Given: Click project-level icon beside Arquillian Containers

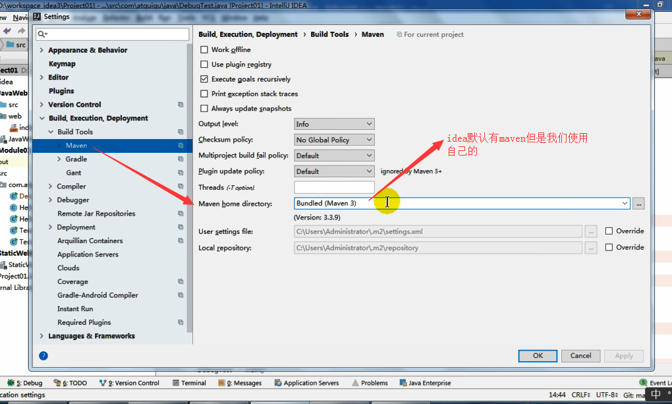Looking at the screenshot, I should (181, 241).
